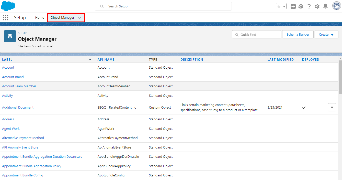342x180 pixels.
Task: Open the Create dropdown button
Action: (326, 35)
